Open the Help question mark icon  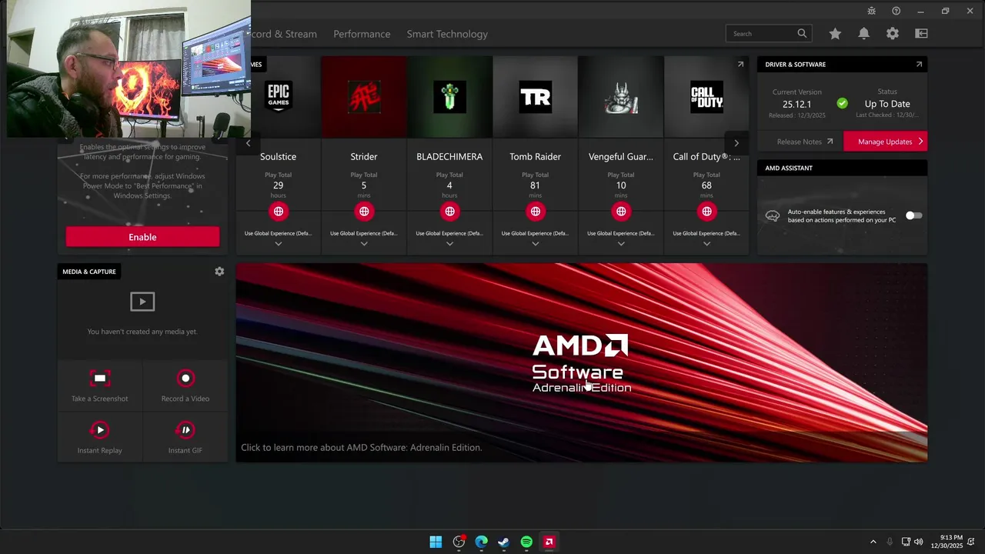pyautogui.click(x=896, y=11)
